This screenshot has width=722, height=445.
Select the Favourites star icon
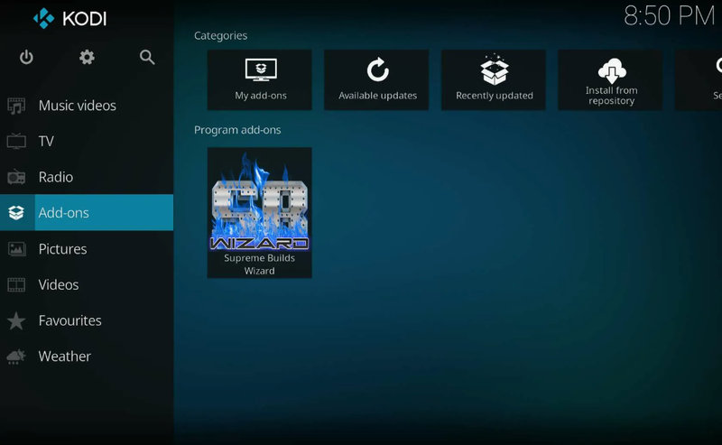point(16,320)
